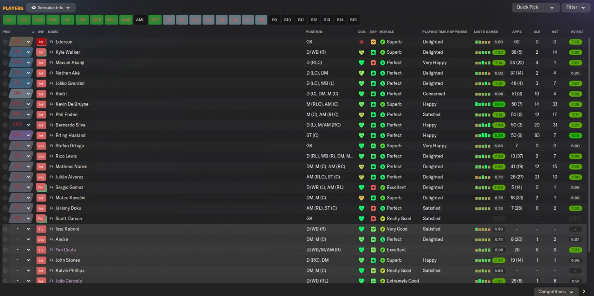Viewport: 594px width, 296px height.
Task: Select the S15 substitute slot
Action: (353, 20)
